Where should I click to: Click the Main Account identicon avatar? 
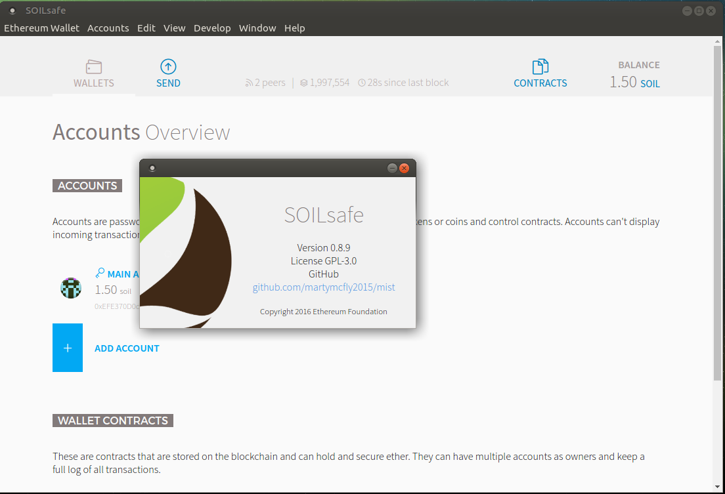tap(71, 288)
